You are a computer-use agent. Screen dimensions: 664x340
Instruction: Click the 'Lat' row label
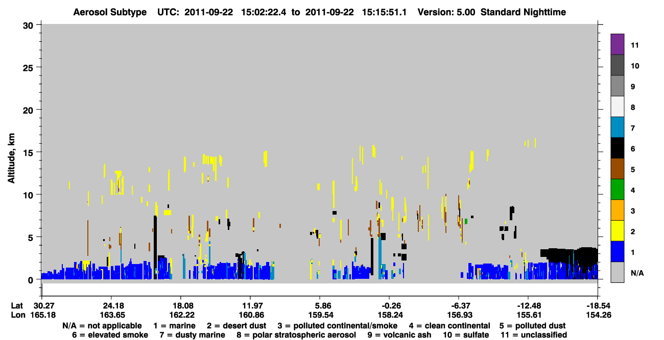coord(17,306)
